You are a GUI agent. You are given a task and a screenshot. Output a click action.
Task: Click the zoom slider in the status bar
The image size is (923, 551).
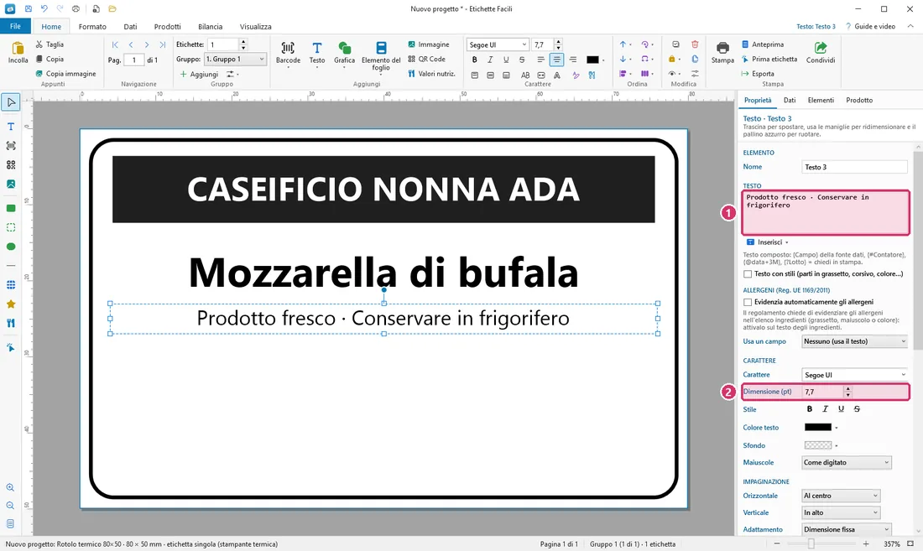click(821, 544)
